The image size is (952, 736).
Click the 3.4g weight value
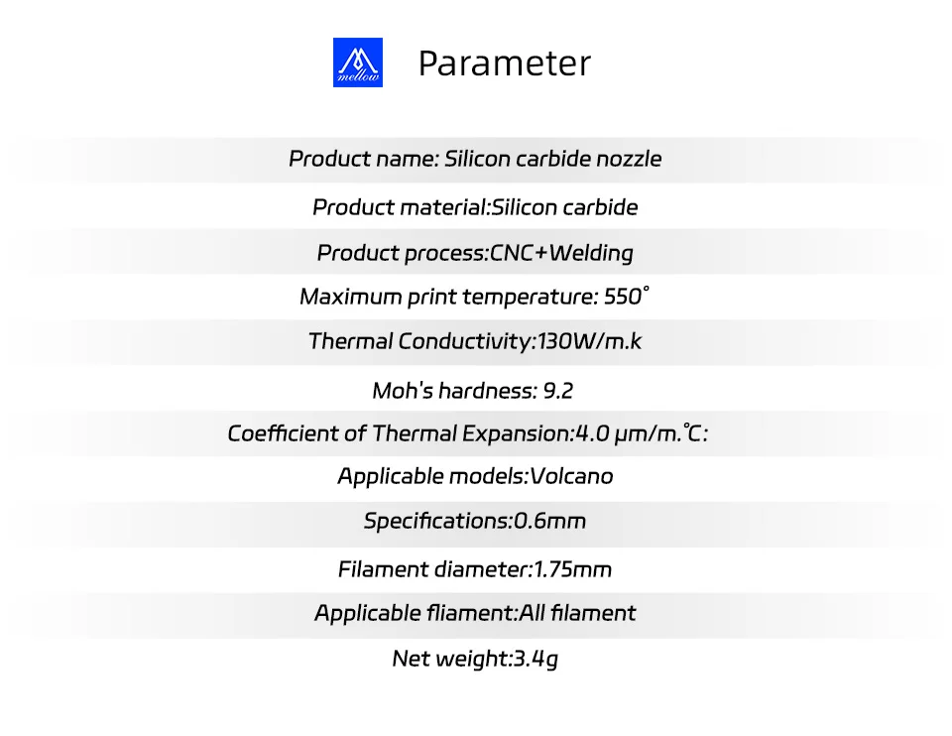tap(536, 660)
